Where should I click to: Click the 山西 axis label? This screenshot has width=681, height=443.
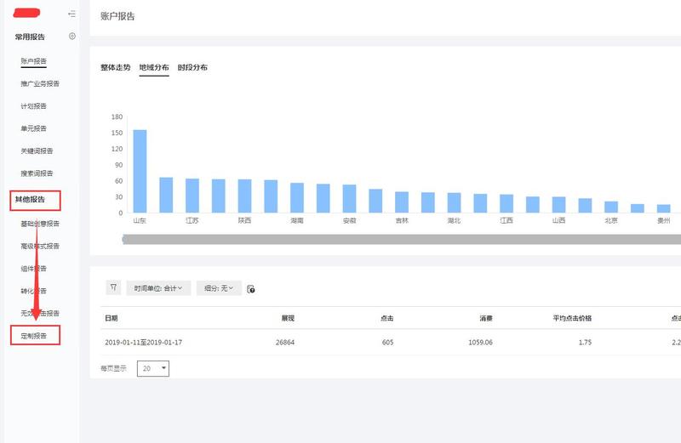[559, 220]
